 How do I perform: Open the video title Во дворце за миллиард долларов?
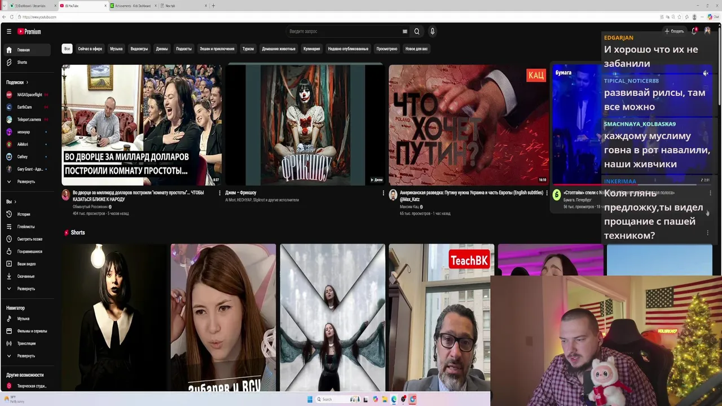pos(138,196)
